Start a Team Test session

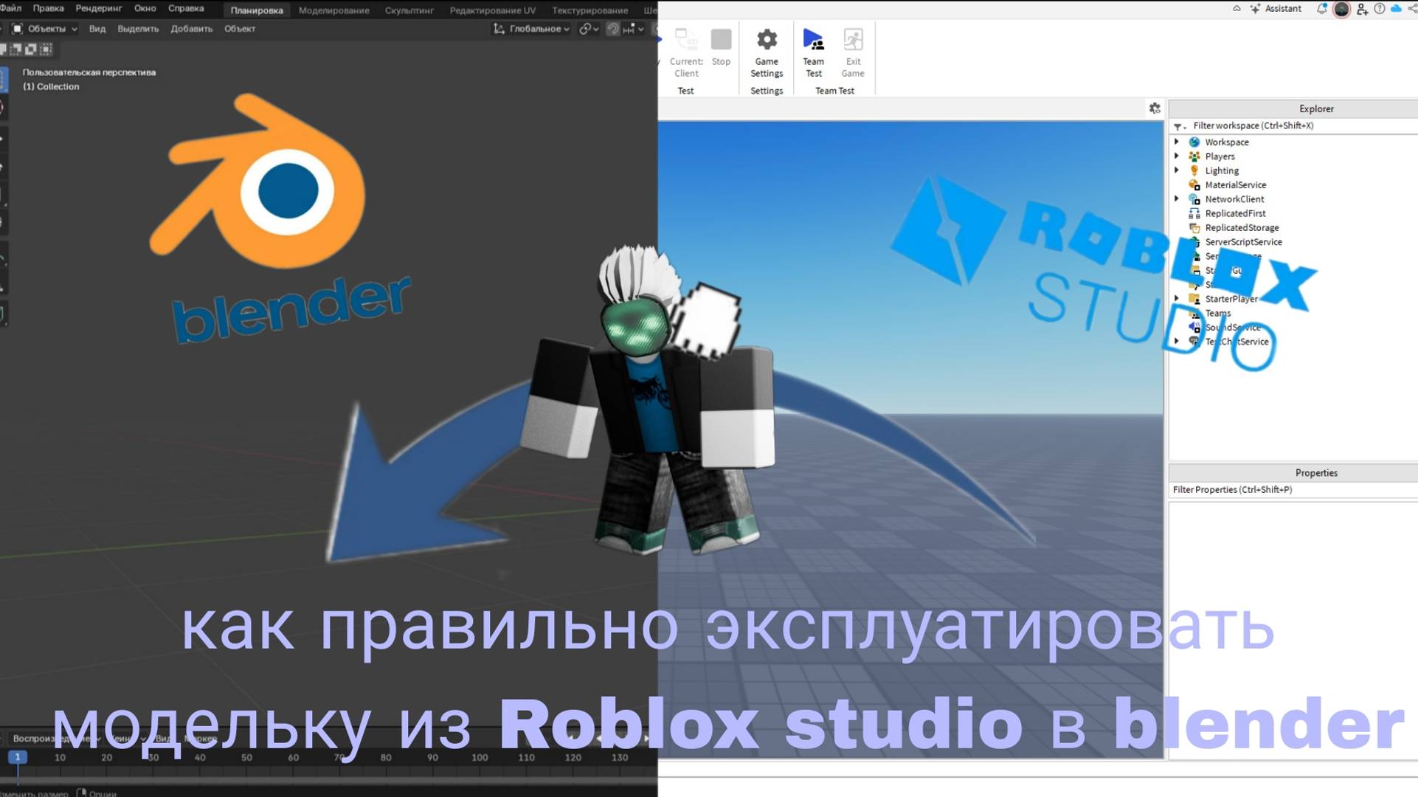(812, 52)
